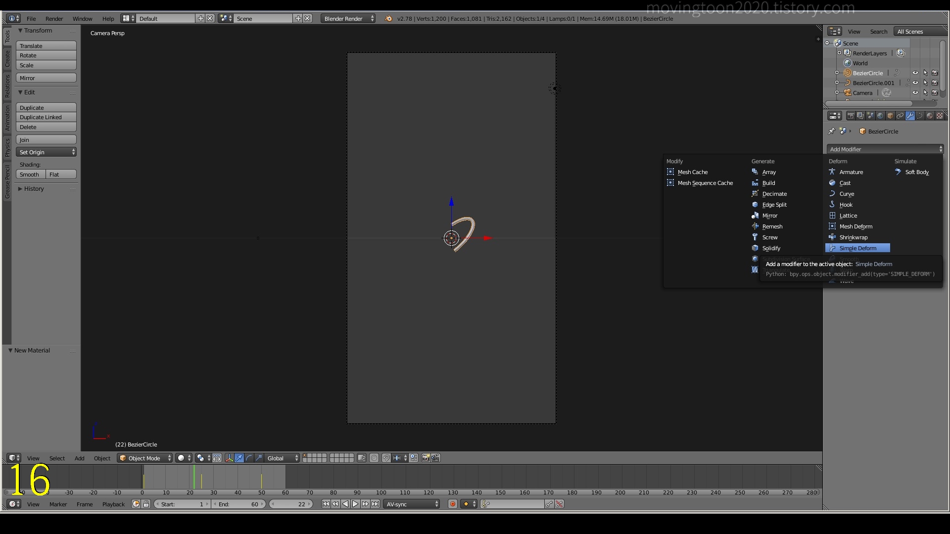The width and height of the screenshot is (950, 534).
Task: Open the Render menu
Action: (54, 18)
